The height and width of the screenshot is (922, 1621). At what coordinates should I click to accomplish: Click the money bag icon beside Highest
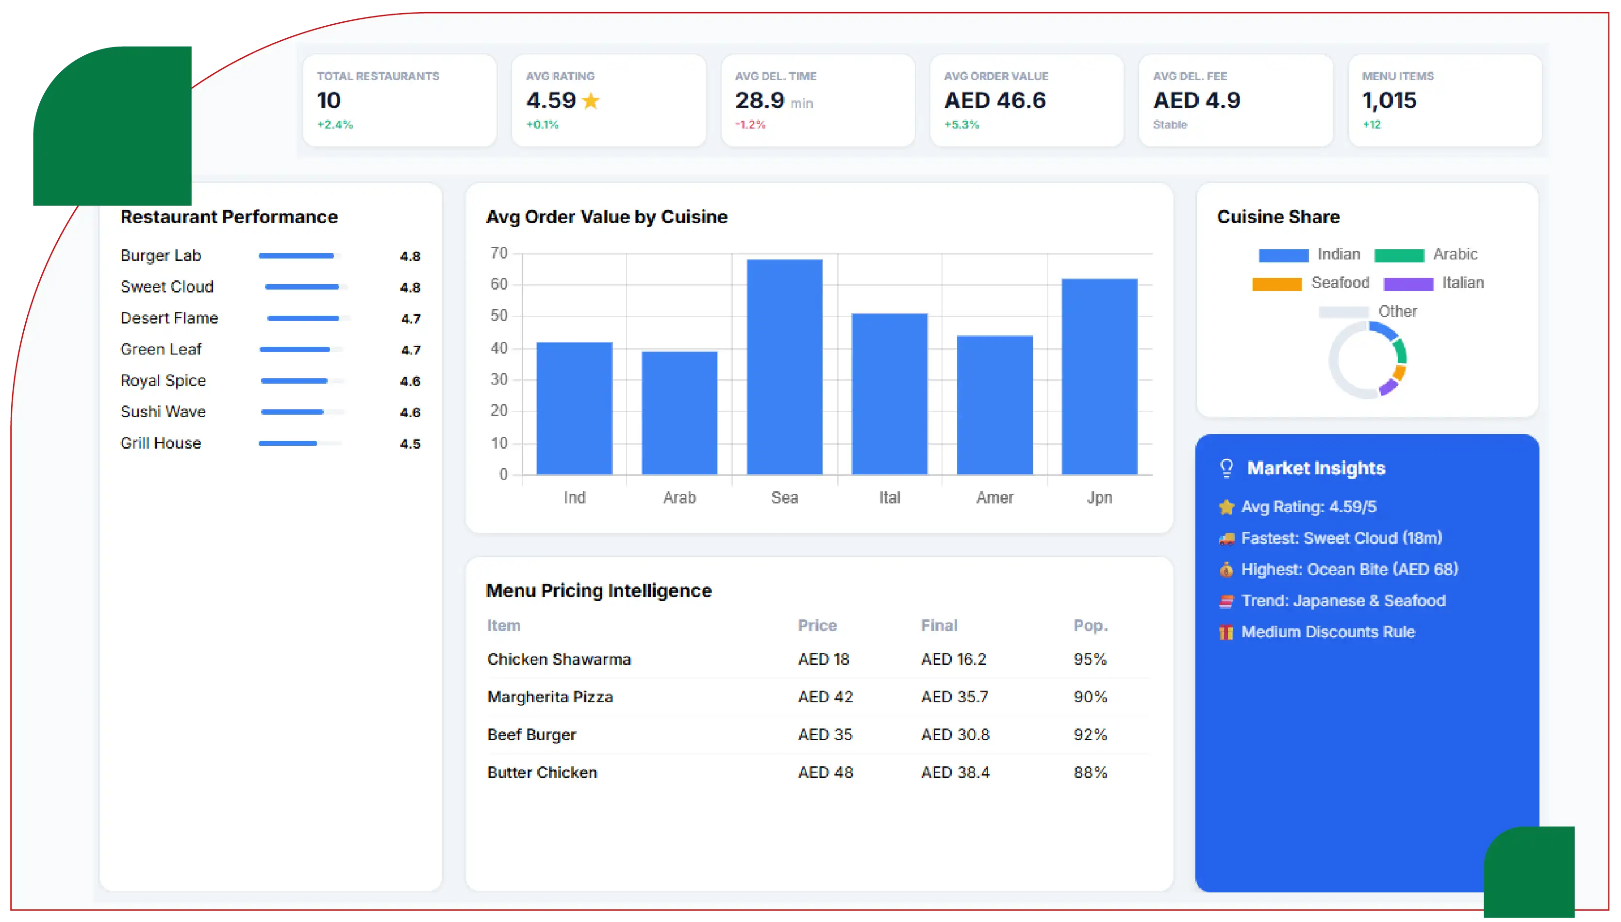1226,569
